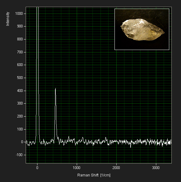Click the -100 label on the intensity axis

(19, 155)
